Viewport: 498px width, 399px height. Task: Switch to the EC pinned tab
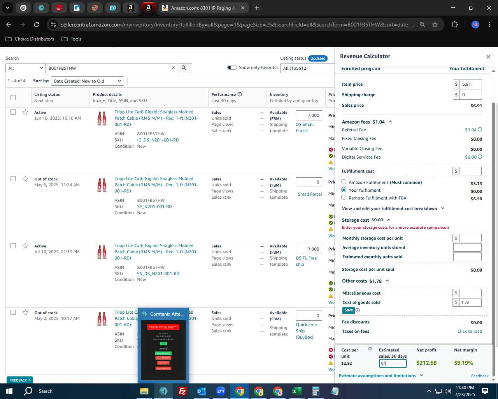pos(113,8)
